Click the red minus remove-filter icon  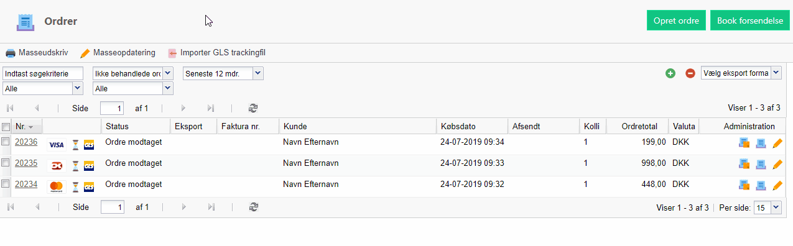point(690,73)
